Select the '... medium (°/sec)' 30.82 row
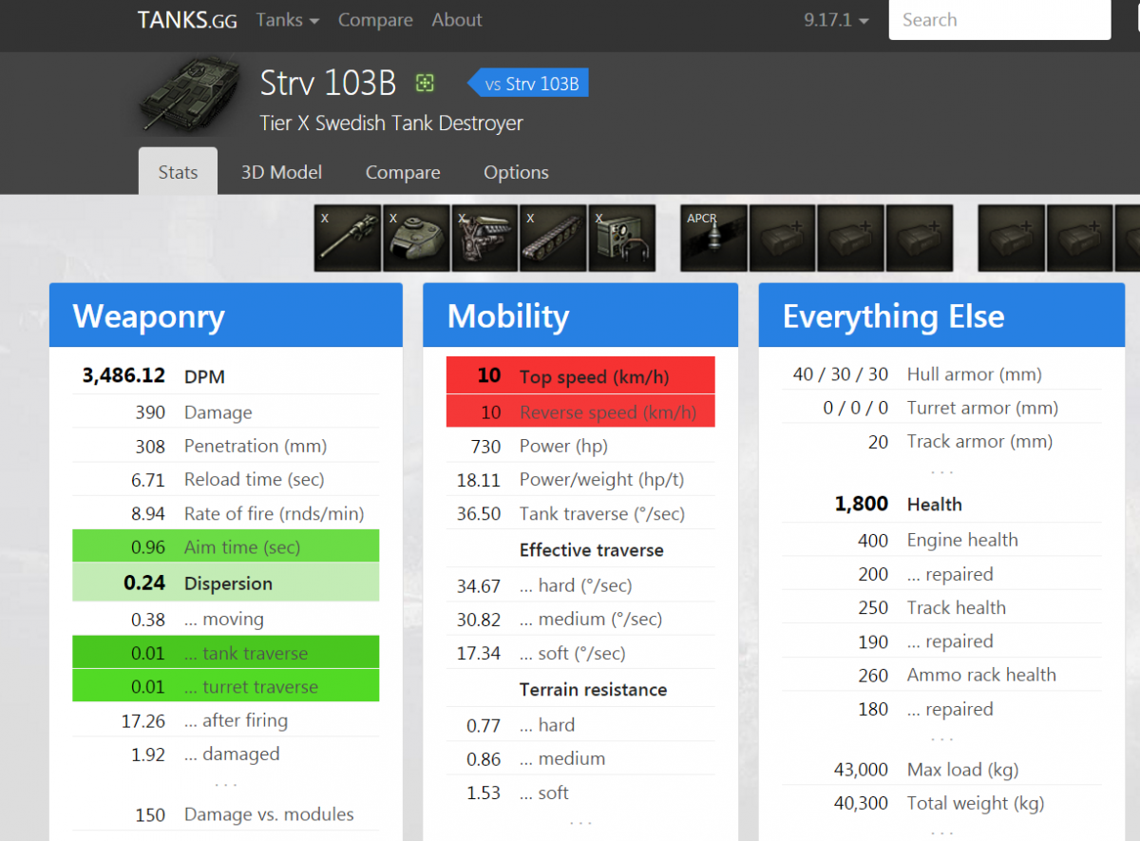This screenshot has height=841, width=1140. tap(580, 620)
